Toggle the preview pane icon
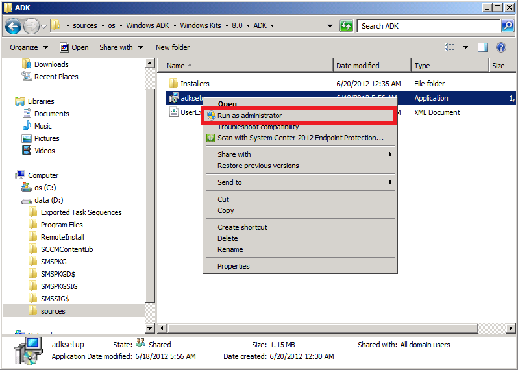The height and width of the screenshot is (370, 518). [x=483, y=47]
